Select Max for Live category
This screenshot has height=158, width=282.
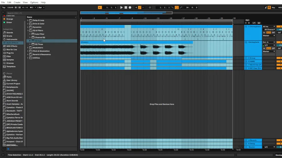(12, 50)
